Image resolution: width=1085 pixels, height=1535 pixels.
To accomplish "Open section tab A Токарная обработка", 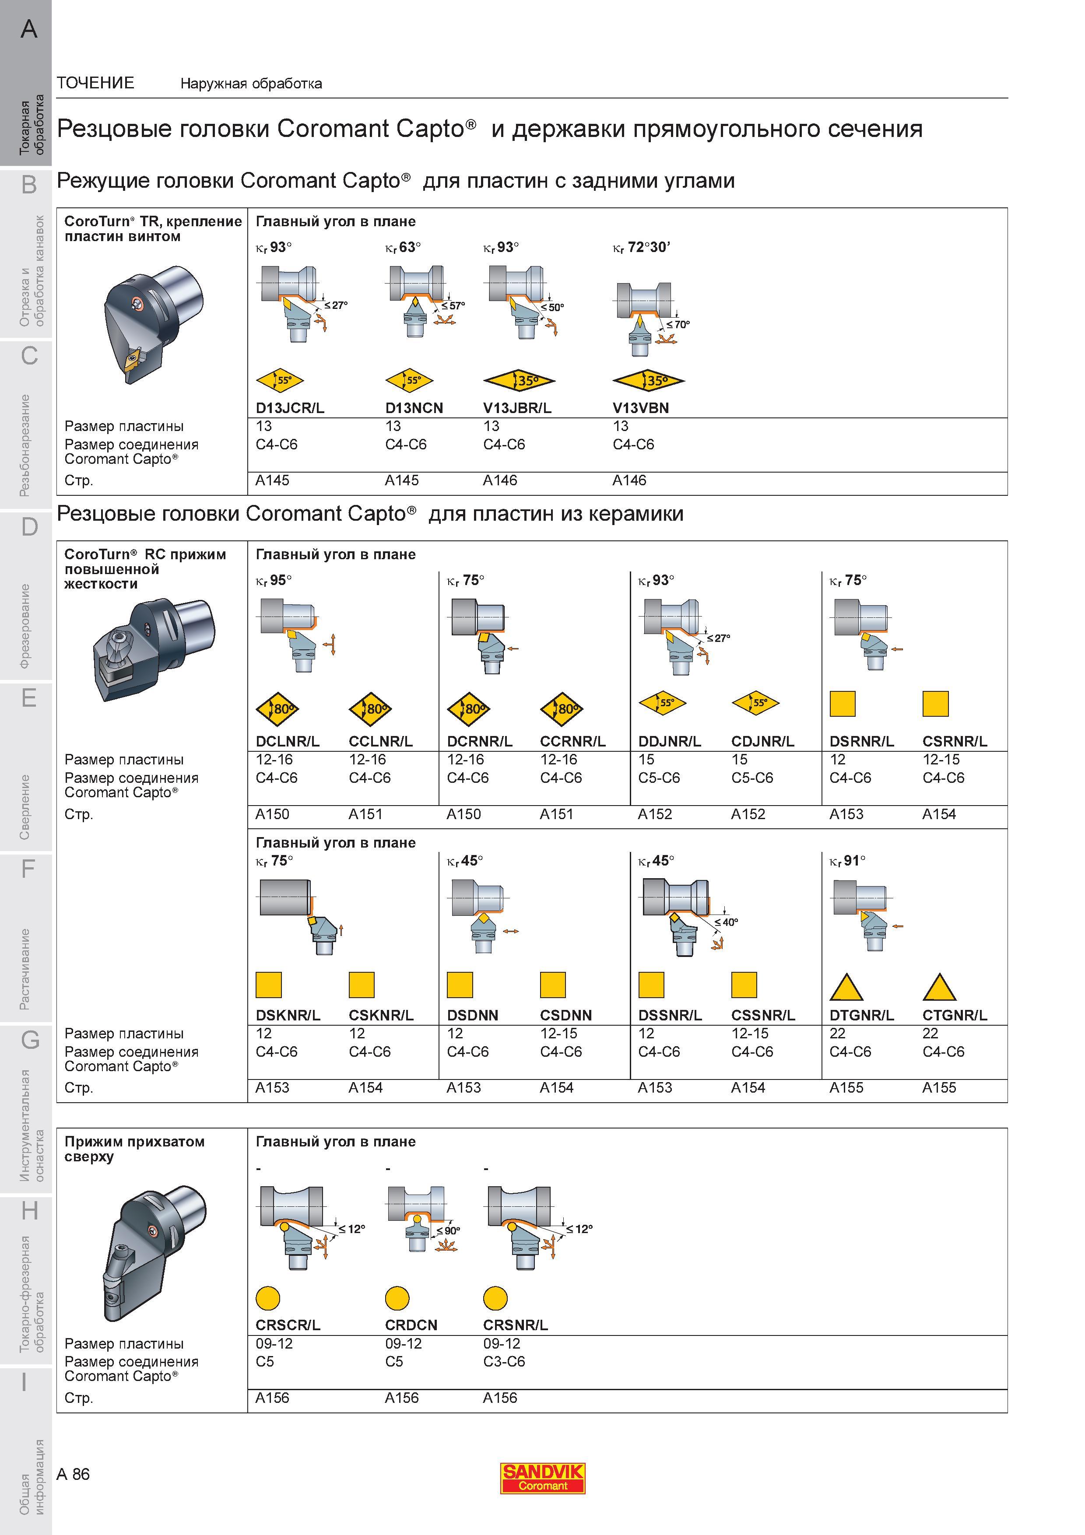I will coord(25,83).
